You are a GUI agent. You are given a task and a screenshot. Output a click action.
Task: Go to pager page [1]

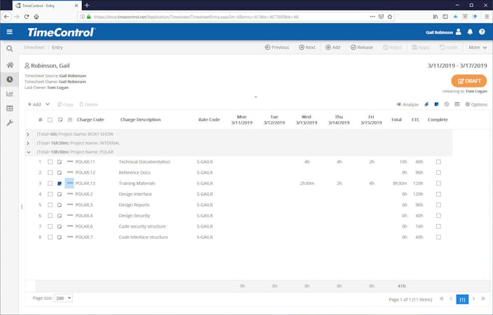(x=462, y=300)
